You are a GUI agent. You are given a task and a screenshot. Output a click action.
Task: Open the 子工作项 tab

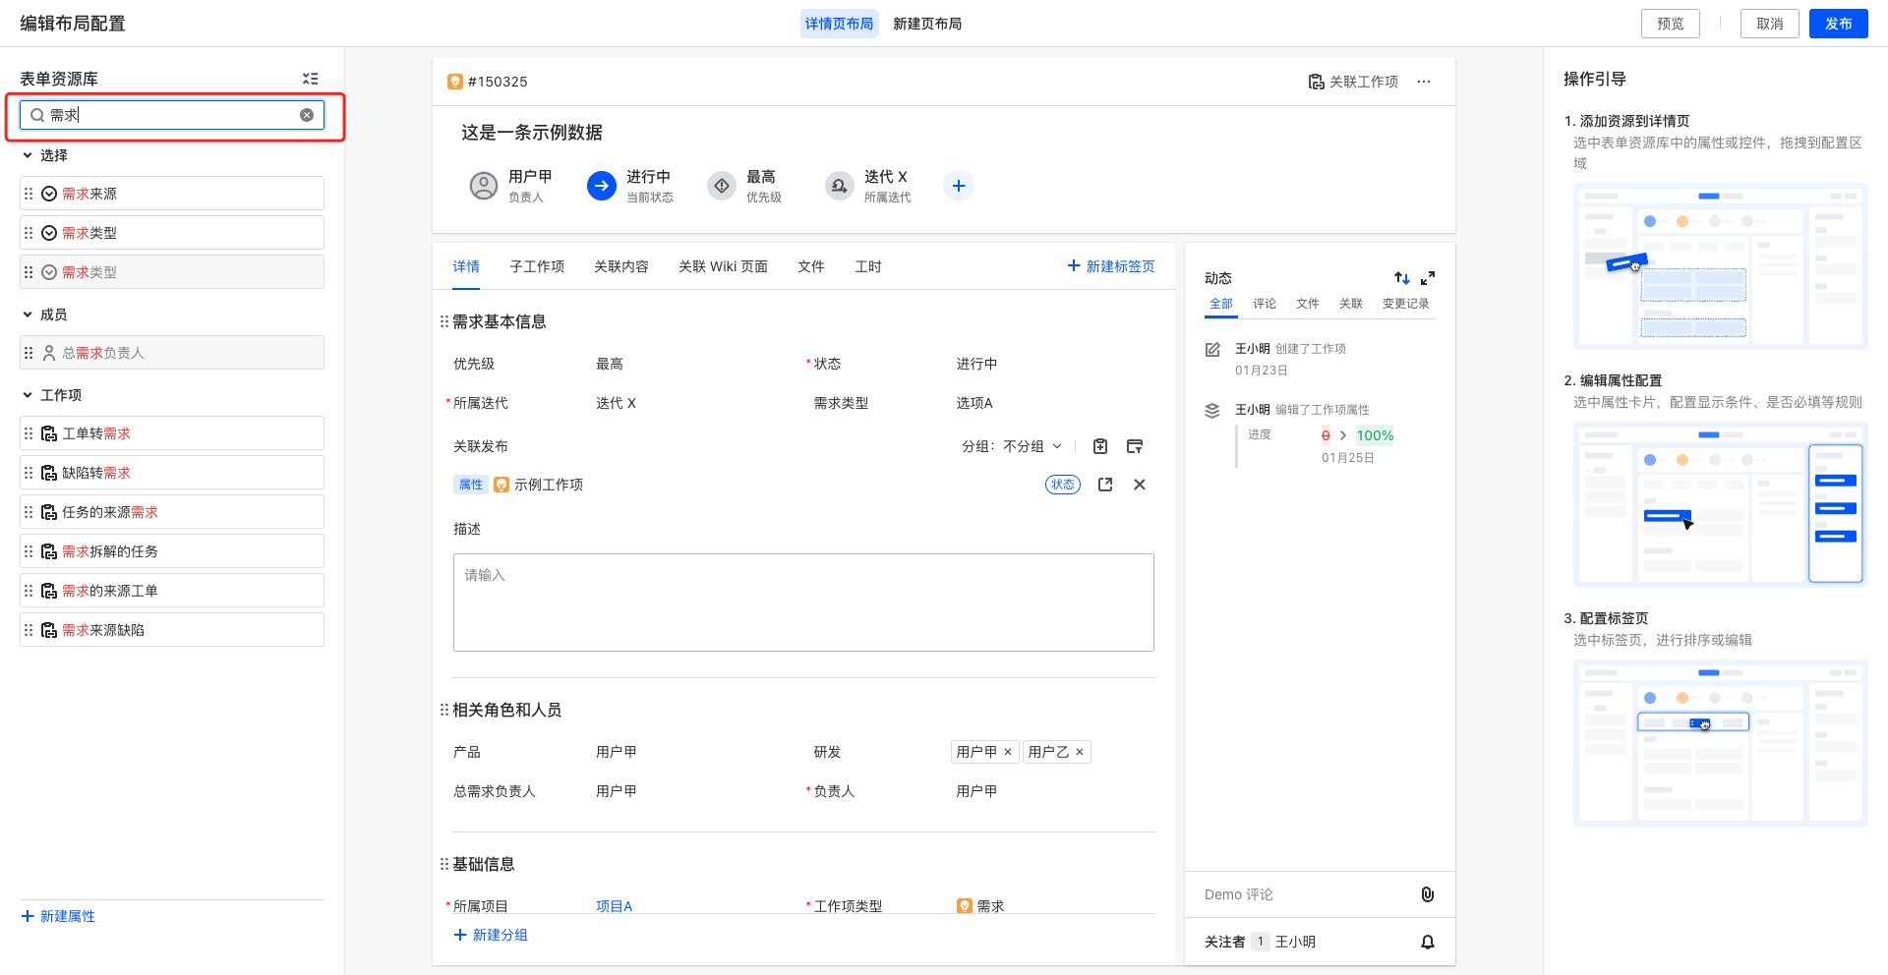tap(537, 266)
